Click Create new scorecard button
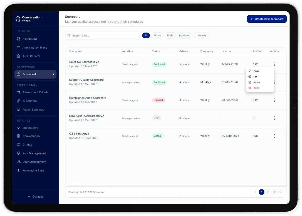Screen dimensions: 302x216 [267, 19]
